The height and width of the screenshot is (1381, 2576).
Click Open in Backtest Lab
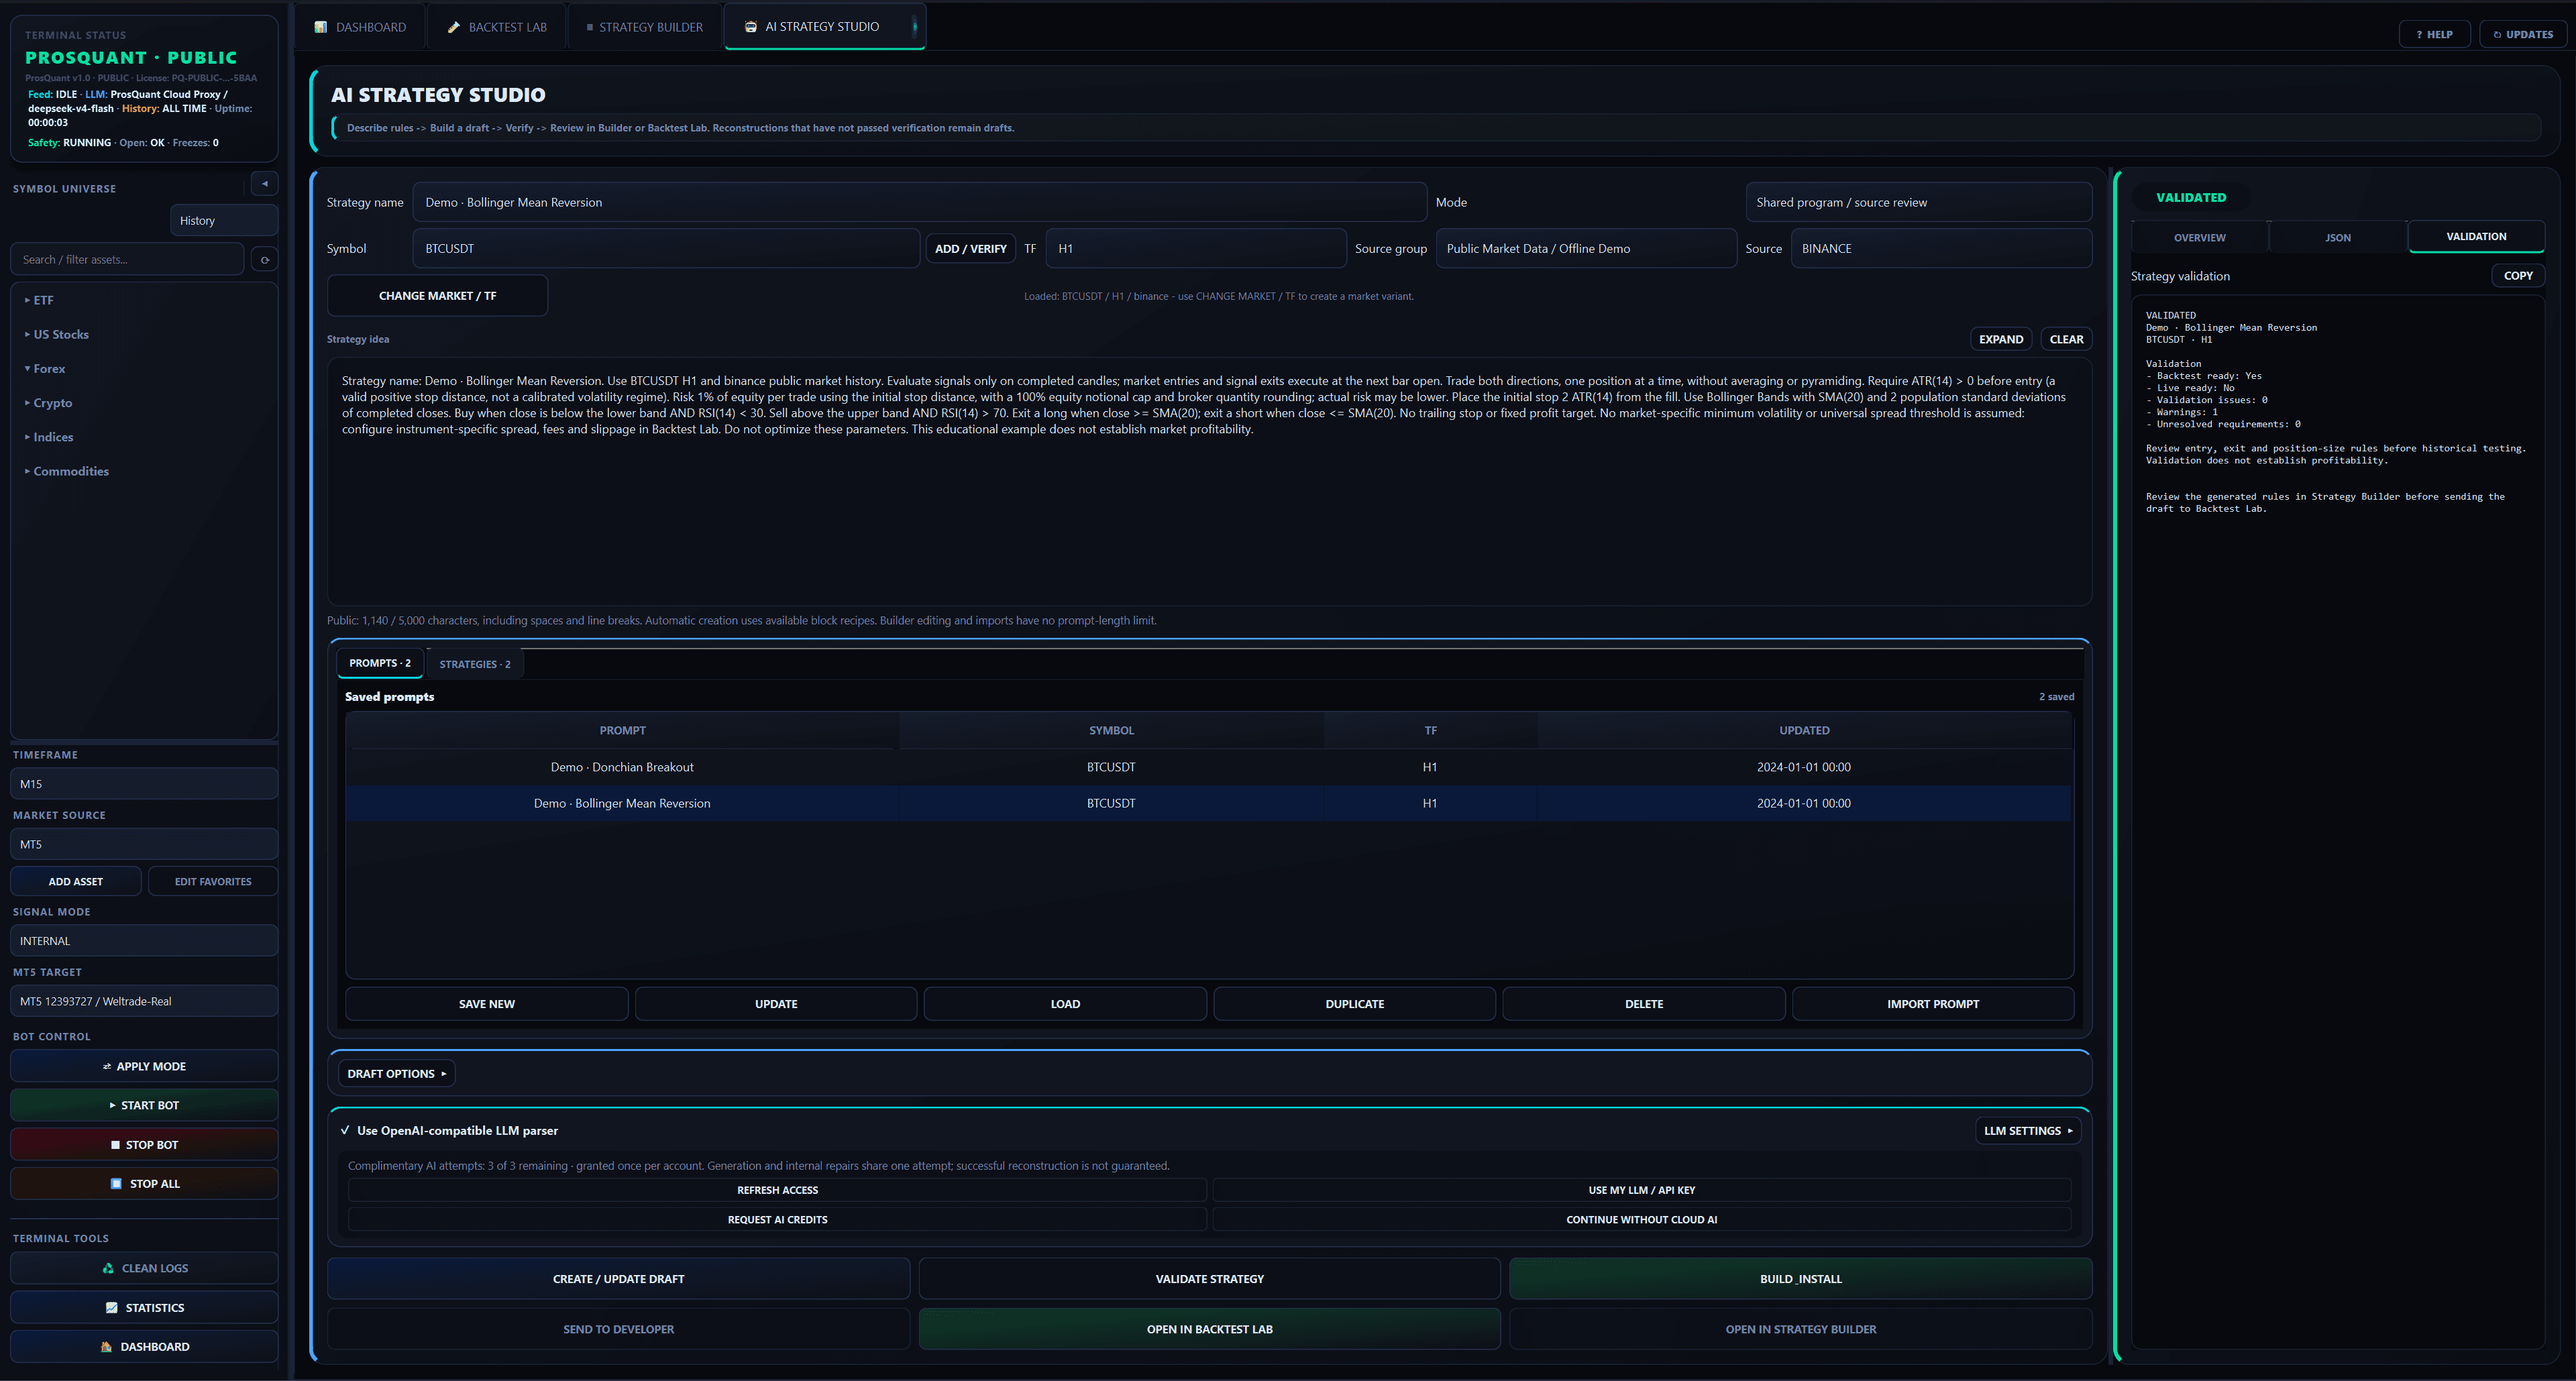[1209, 1329]
